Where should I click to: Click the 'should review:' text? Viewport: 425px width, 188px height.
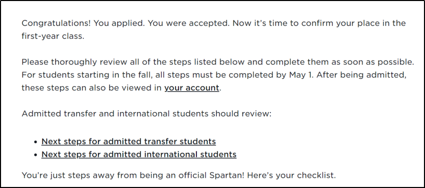(241, 114)
